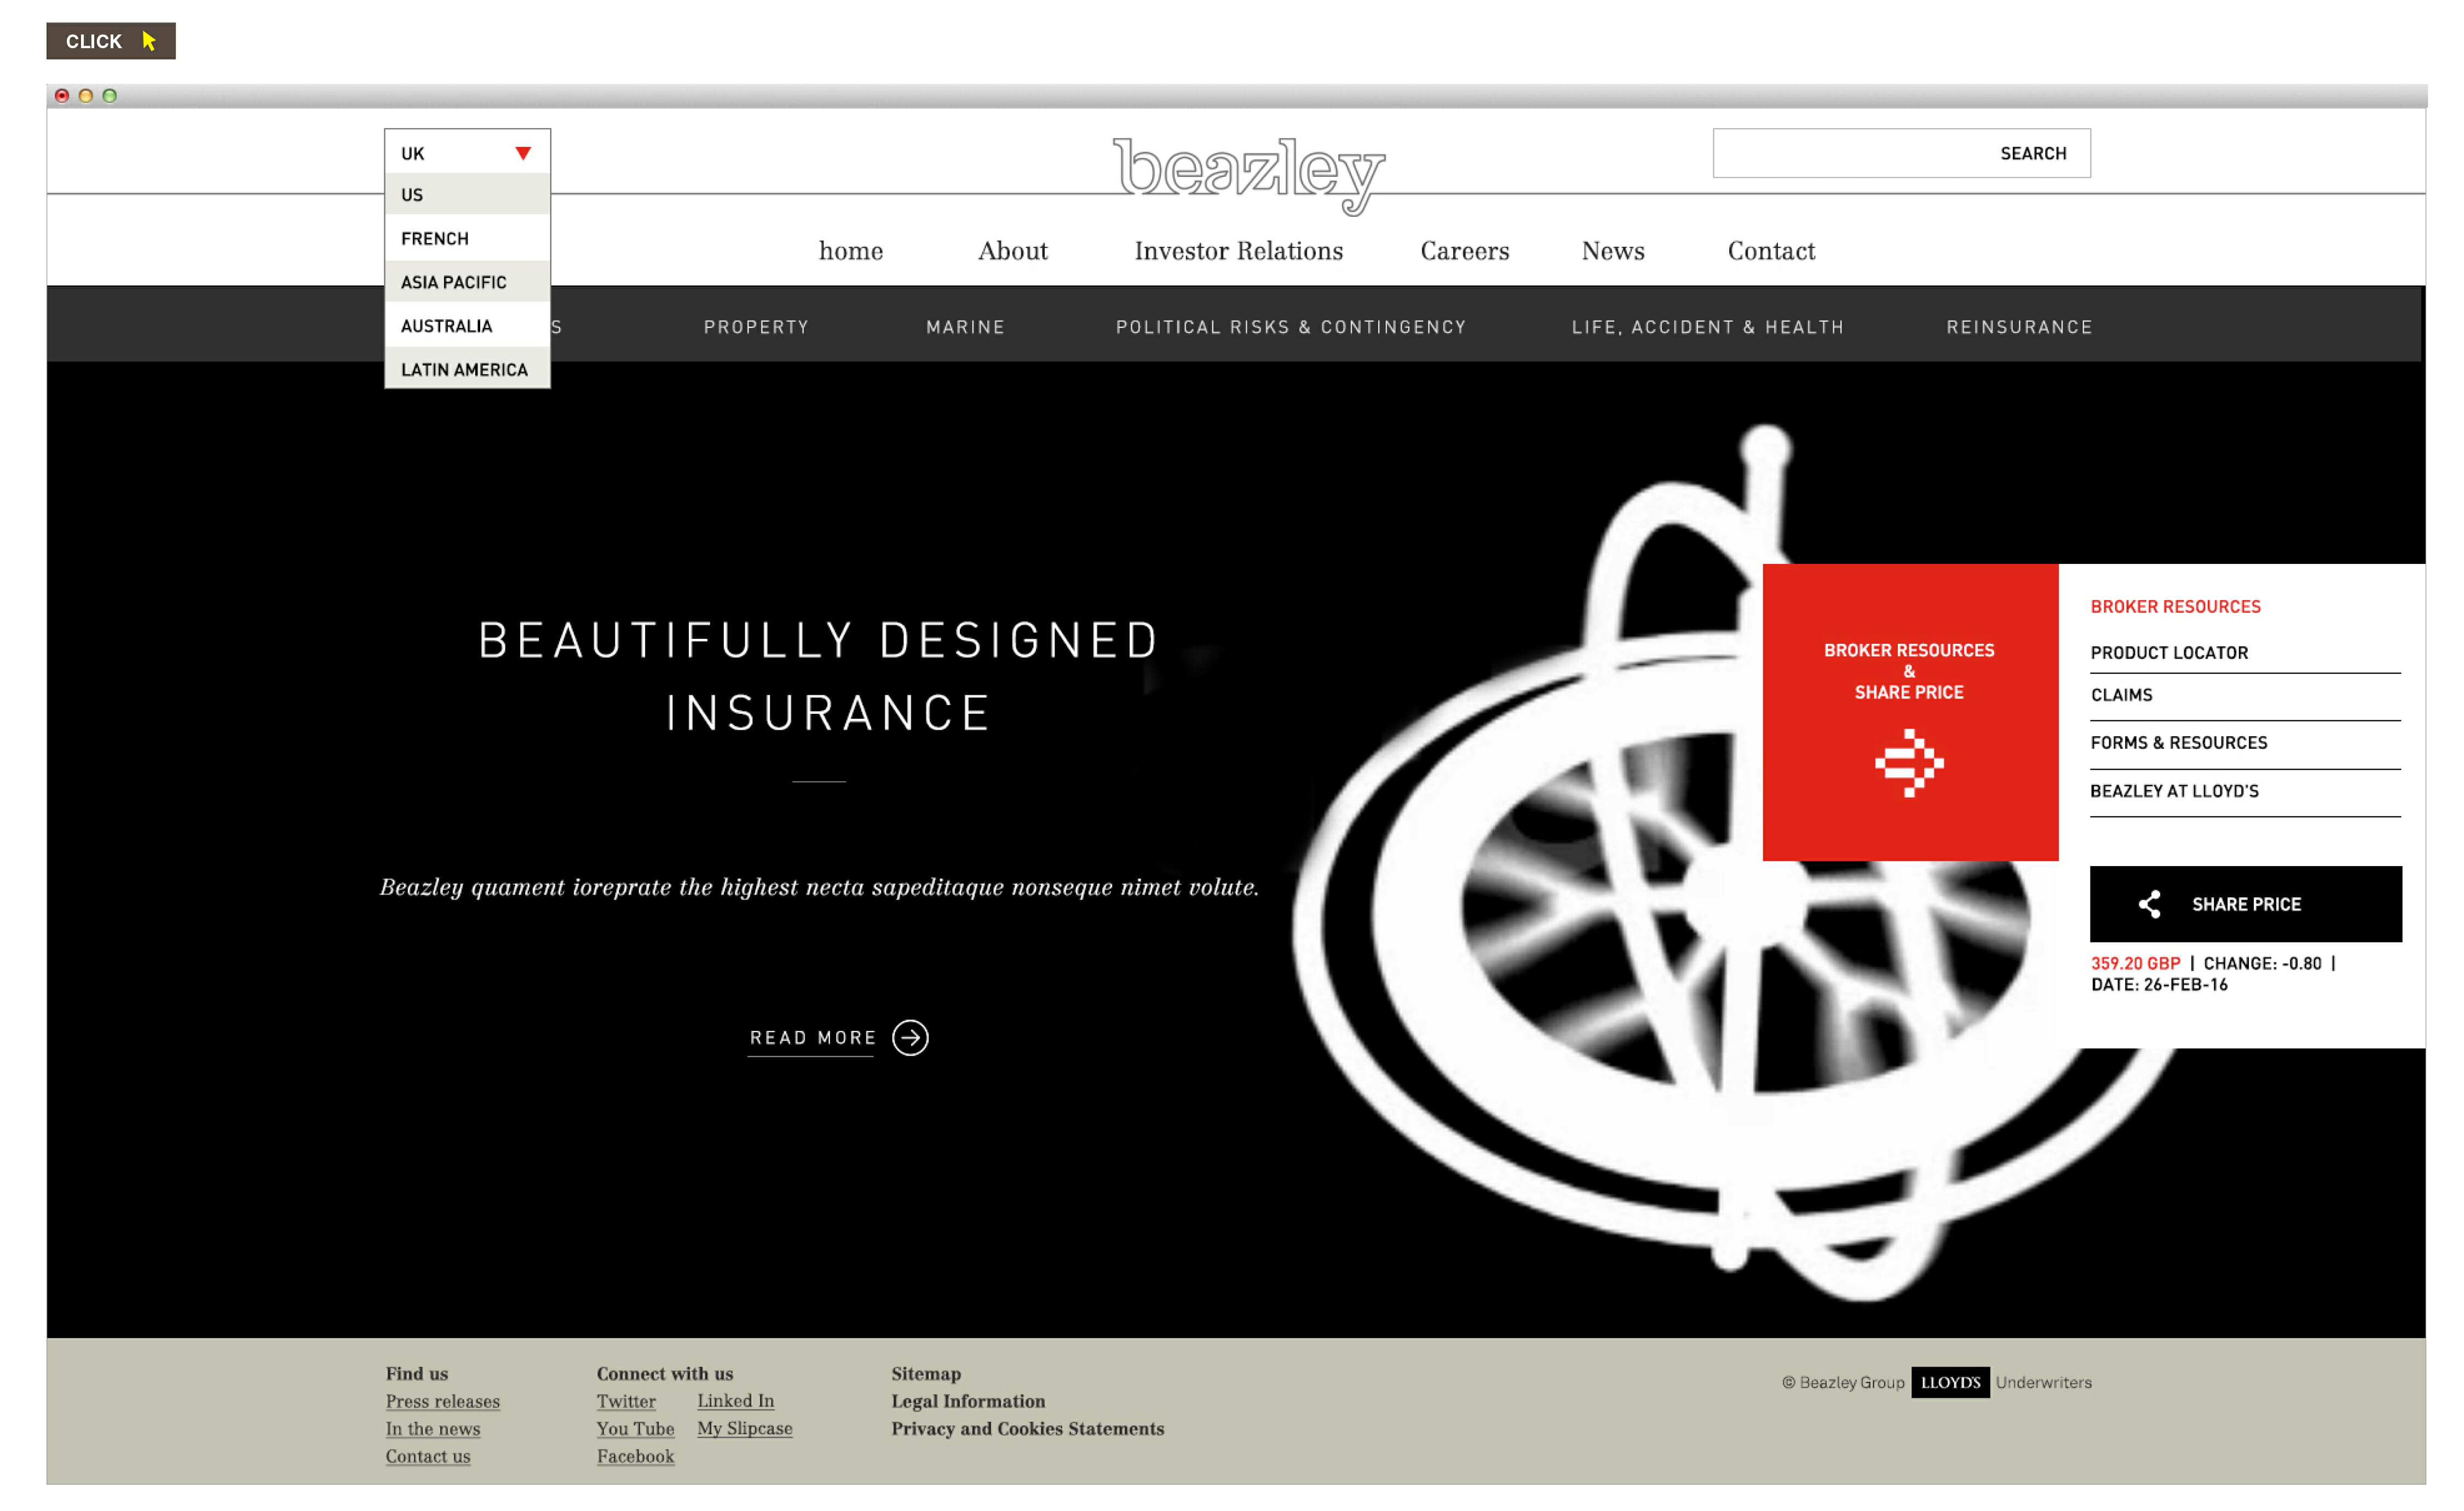Open My Slipcase footer link

tap(744, 1429)
